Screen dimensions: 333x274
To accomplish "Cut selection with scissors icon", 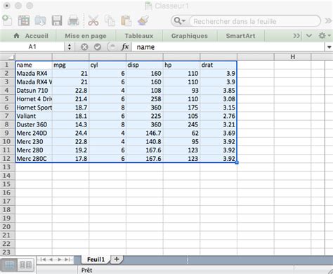I will tap(93, 20).
